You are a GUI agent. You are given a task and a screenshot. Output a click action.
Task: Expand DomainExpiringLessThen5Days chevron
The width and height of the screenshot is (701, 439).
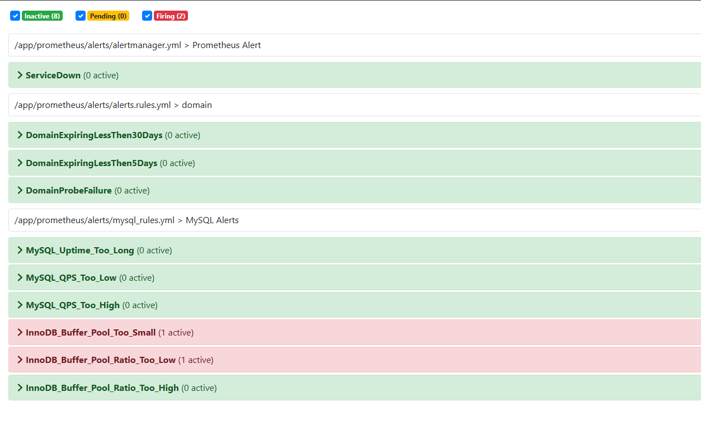point(20,163)
